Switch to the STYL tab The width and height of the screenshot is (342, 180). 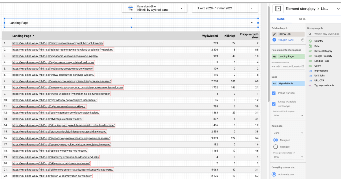click(x=302, y=19)
